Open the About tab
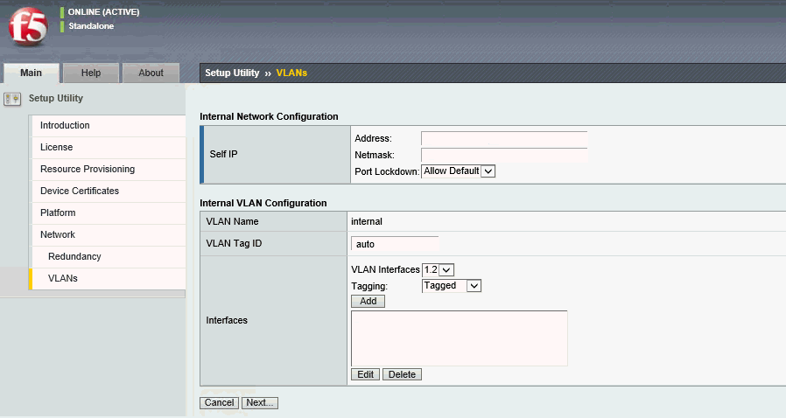Image resolution: width=786 pixels, height=418 pixels. click(151, 73)
